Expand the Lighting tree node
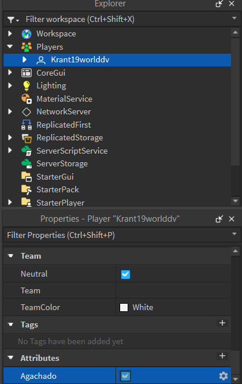 coord(10,85)
